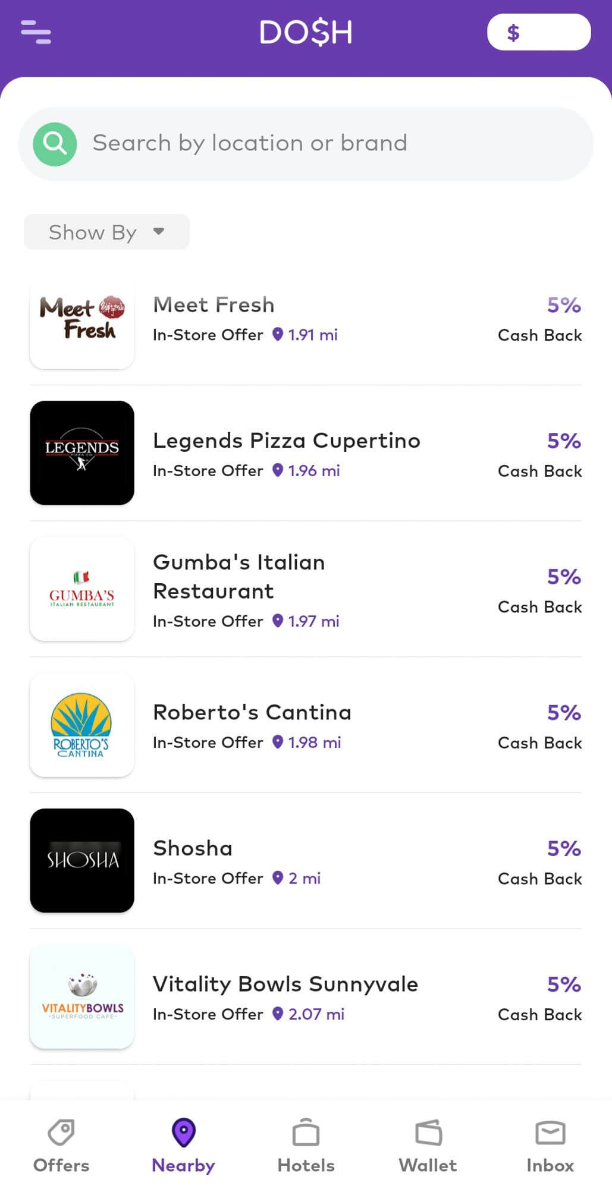The width and height of the screenshot is (612, 1189).
Task: Tap the Meet Fresh distance pin icon
Action: click(x=278, y=334)
